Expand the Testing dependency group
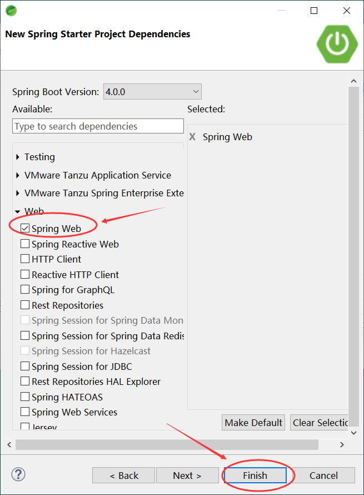The image size is (364, 495). [17, 157]
